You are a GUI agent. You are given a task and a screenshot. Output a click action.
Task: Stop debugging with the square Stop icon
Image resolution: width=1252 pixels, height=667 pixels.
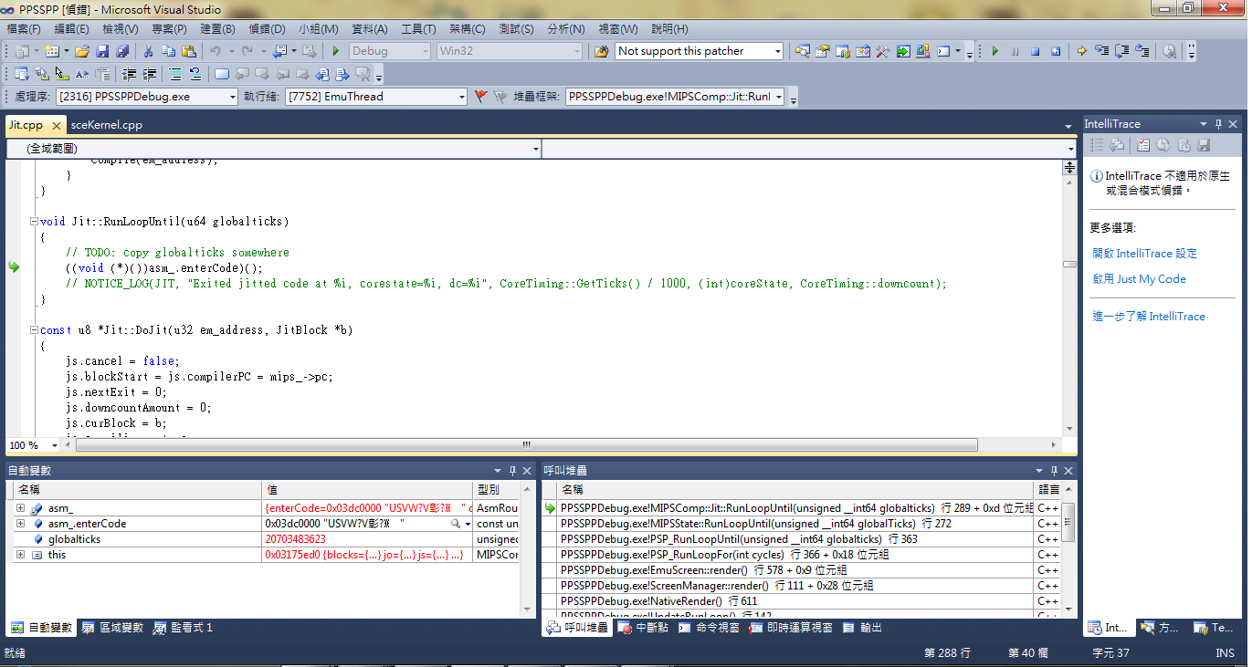tap(1036, 52)
